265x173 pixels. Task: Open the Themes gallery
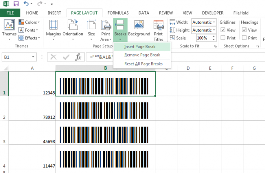(x=9, y=30)
